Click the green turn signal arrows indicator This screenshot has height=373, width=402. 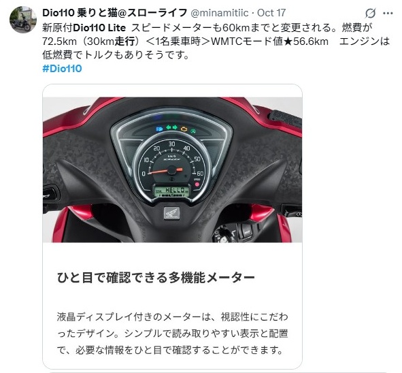(x=172, y=127)
